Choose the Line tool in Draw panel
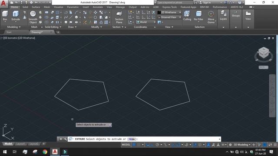 pos(71,17)
